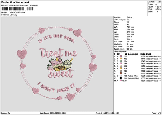Click the pink swatch in stop row 1

click(121, 56)
